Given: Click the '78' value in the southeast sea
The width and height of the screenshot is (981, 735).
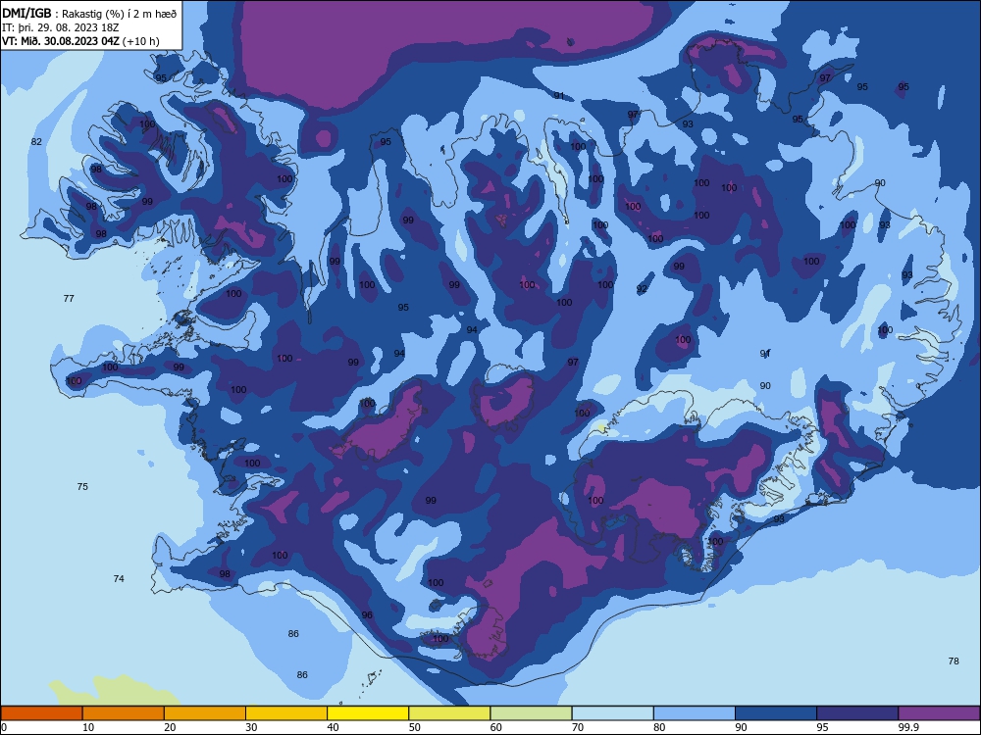Looking at the screenshot, I should tap(954, 661).
